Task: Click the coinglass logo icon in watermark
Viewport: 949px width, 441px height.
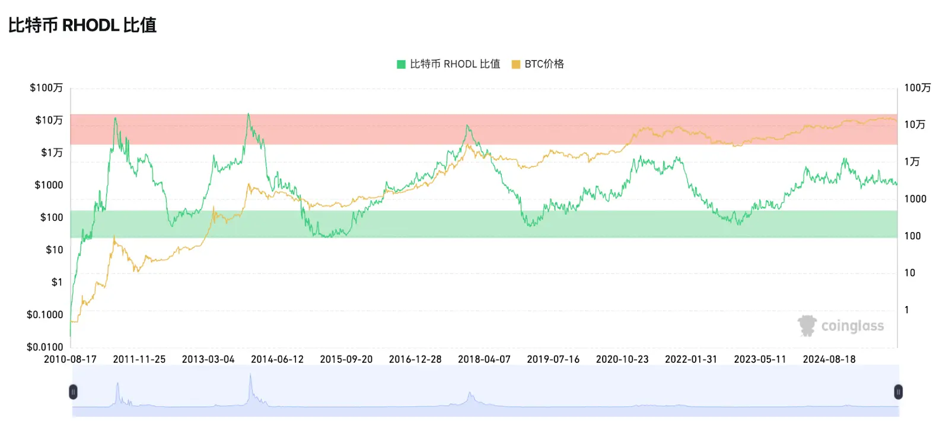Action: (807, 326)
